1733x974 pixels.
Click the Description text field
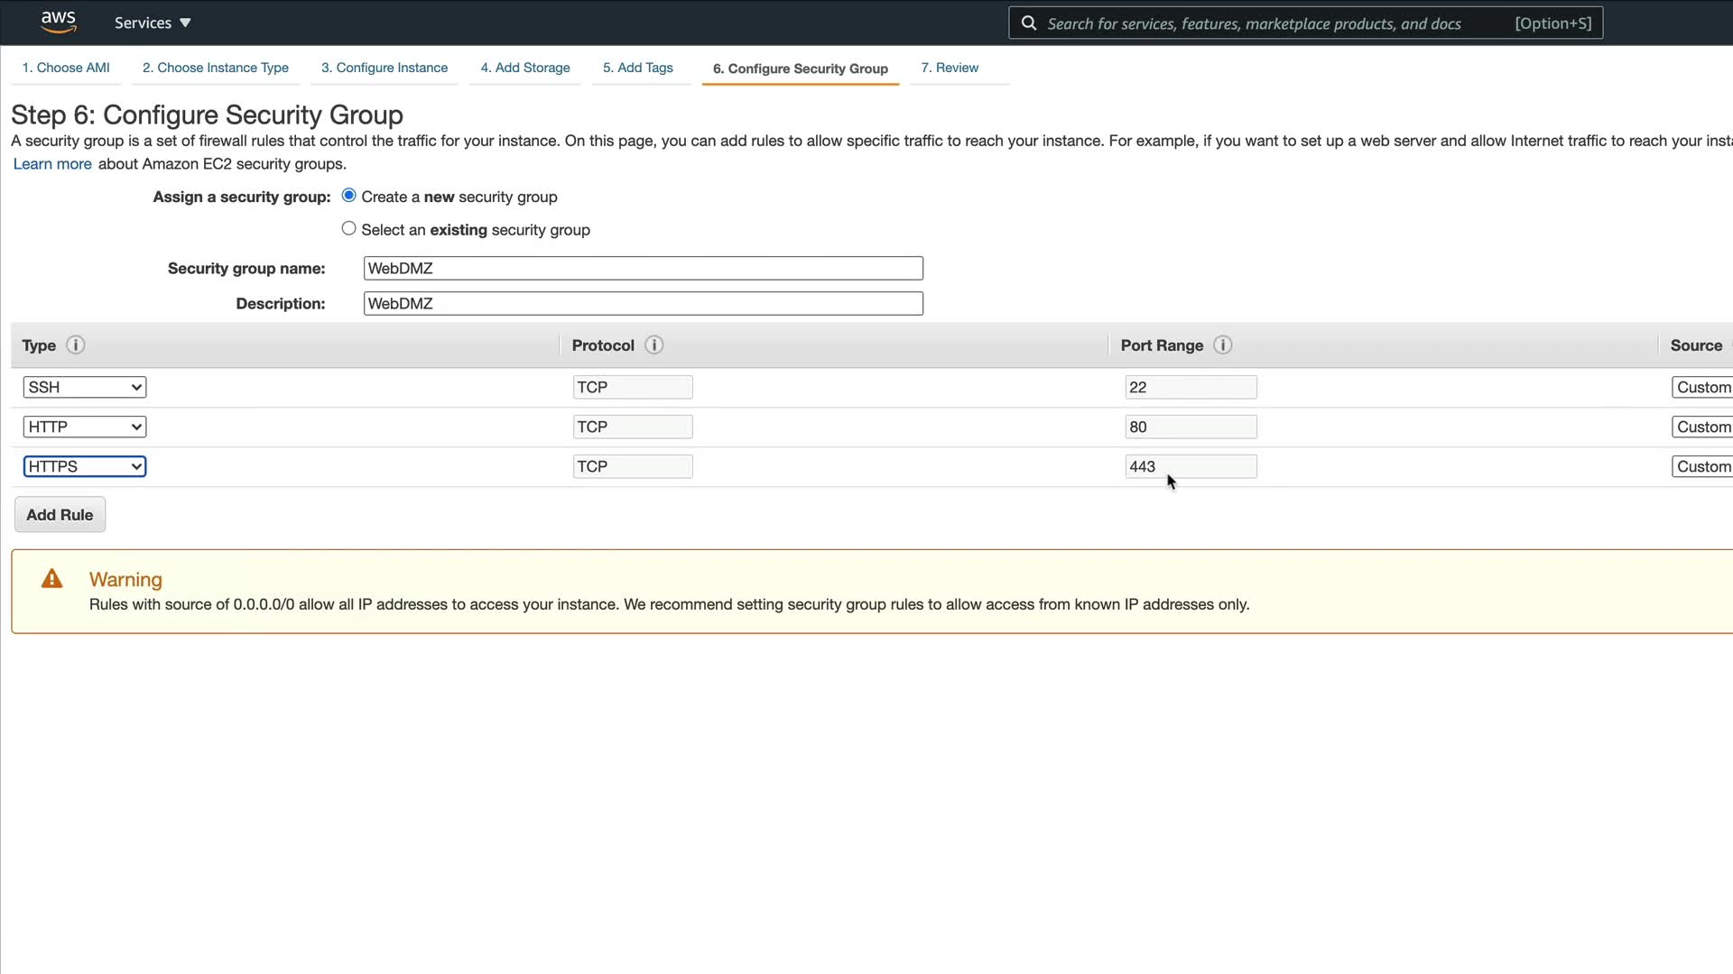643,304
